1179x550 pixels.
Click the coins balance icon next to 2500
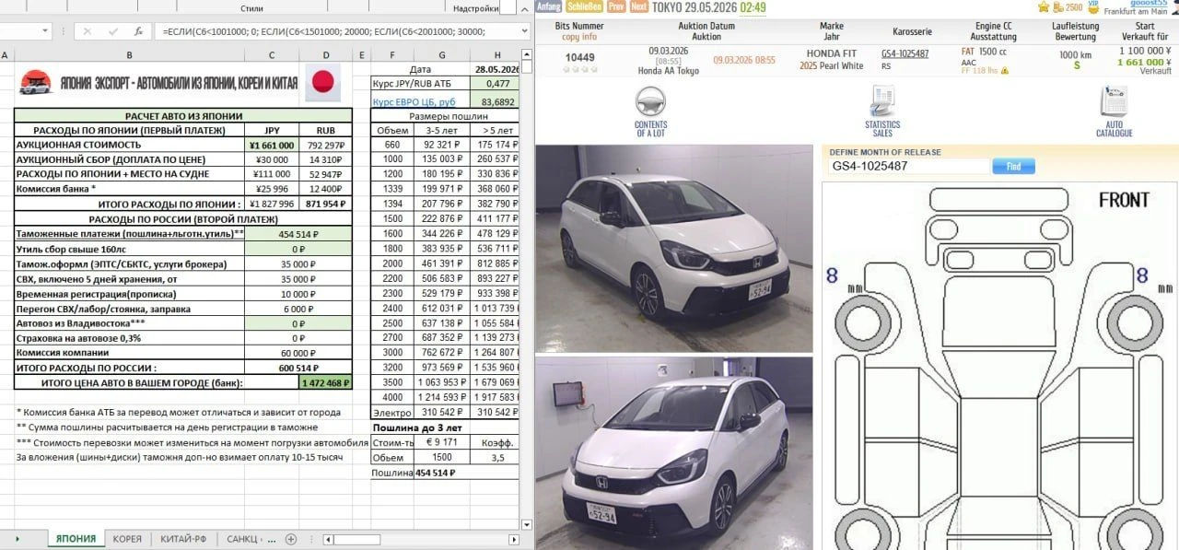pyautogui.click(x=1058, y=6)
